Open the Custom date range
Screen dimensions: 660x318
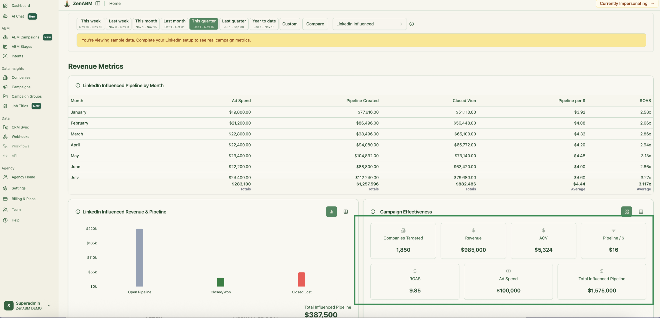point(290,24)
